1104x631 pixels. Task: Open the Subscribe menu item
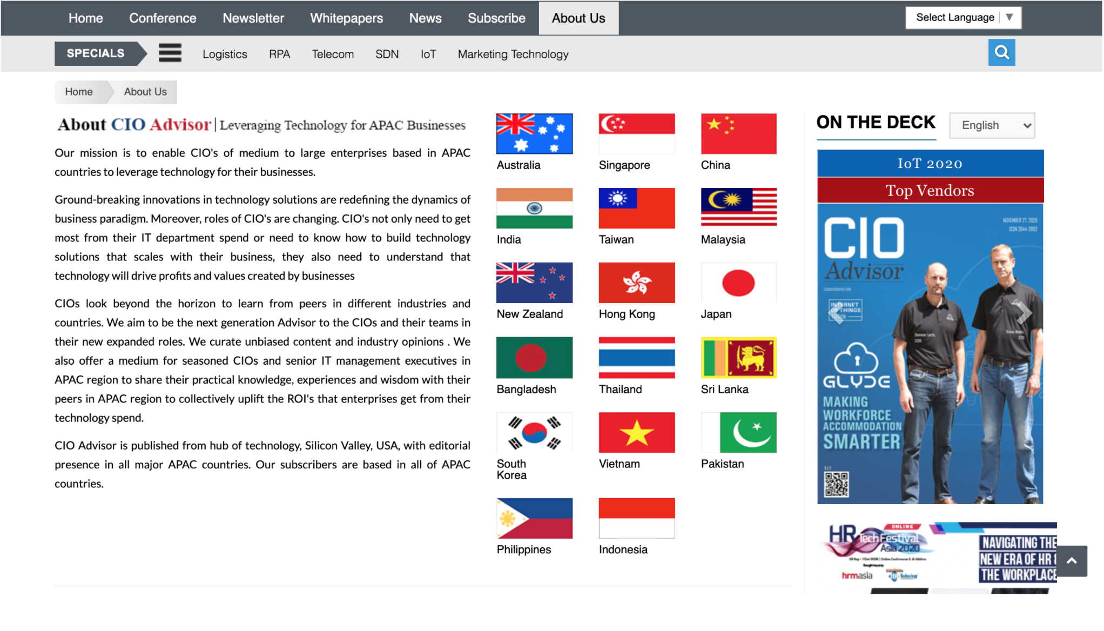pos(496,18)
